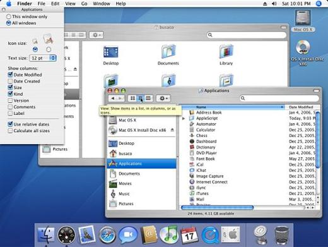Select All windows option
Image resolution: width=328 pixels, height=247 pixels.
click(x=21, y=23)
